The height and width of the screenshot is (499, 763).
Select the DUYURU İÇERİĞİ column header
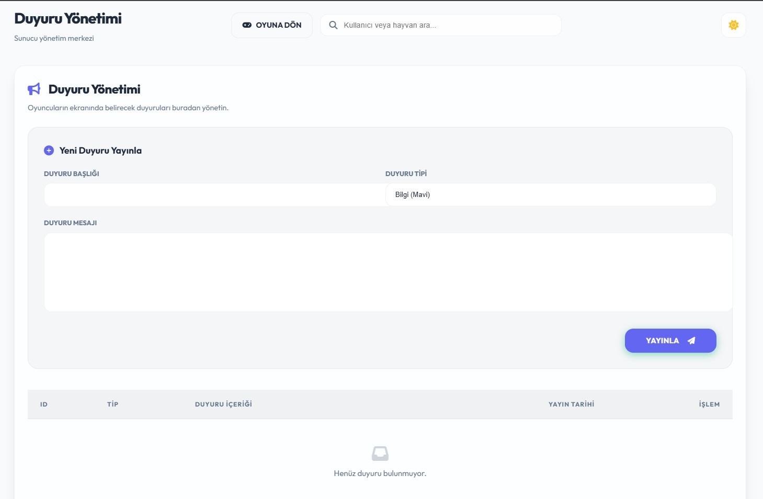[223, 404]
